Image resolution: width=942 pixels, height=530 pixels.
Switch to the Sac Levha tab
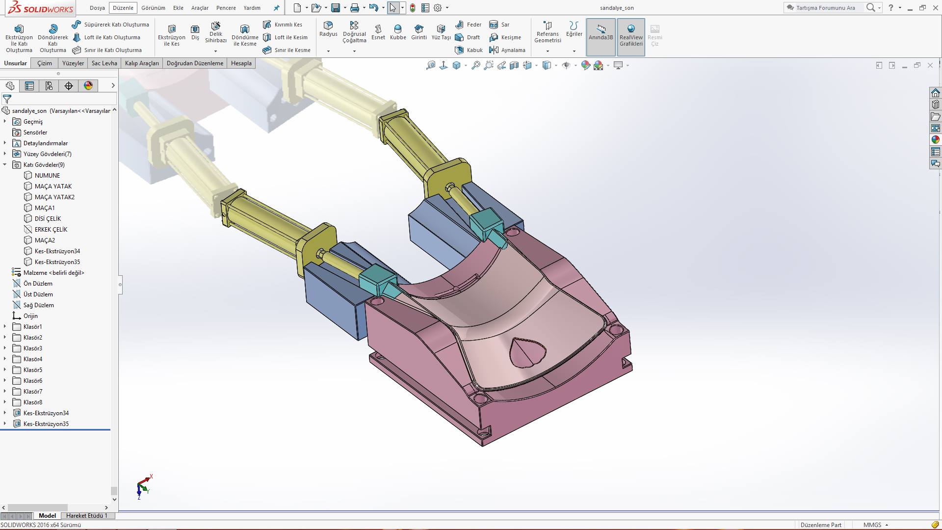click(x=104, y=63)
